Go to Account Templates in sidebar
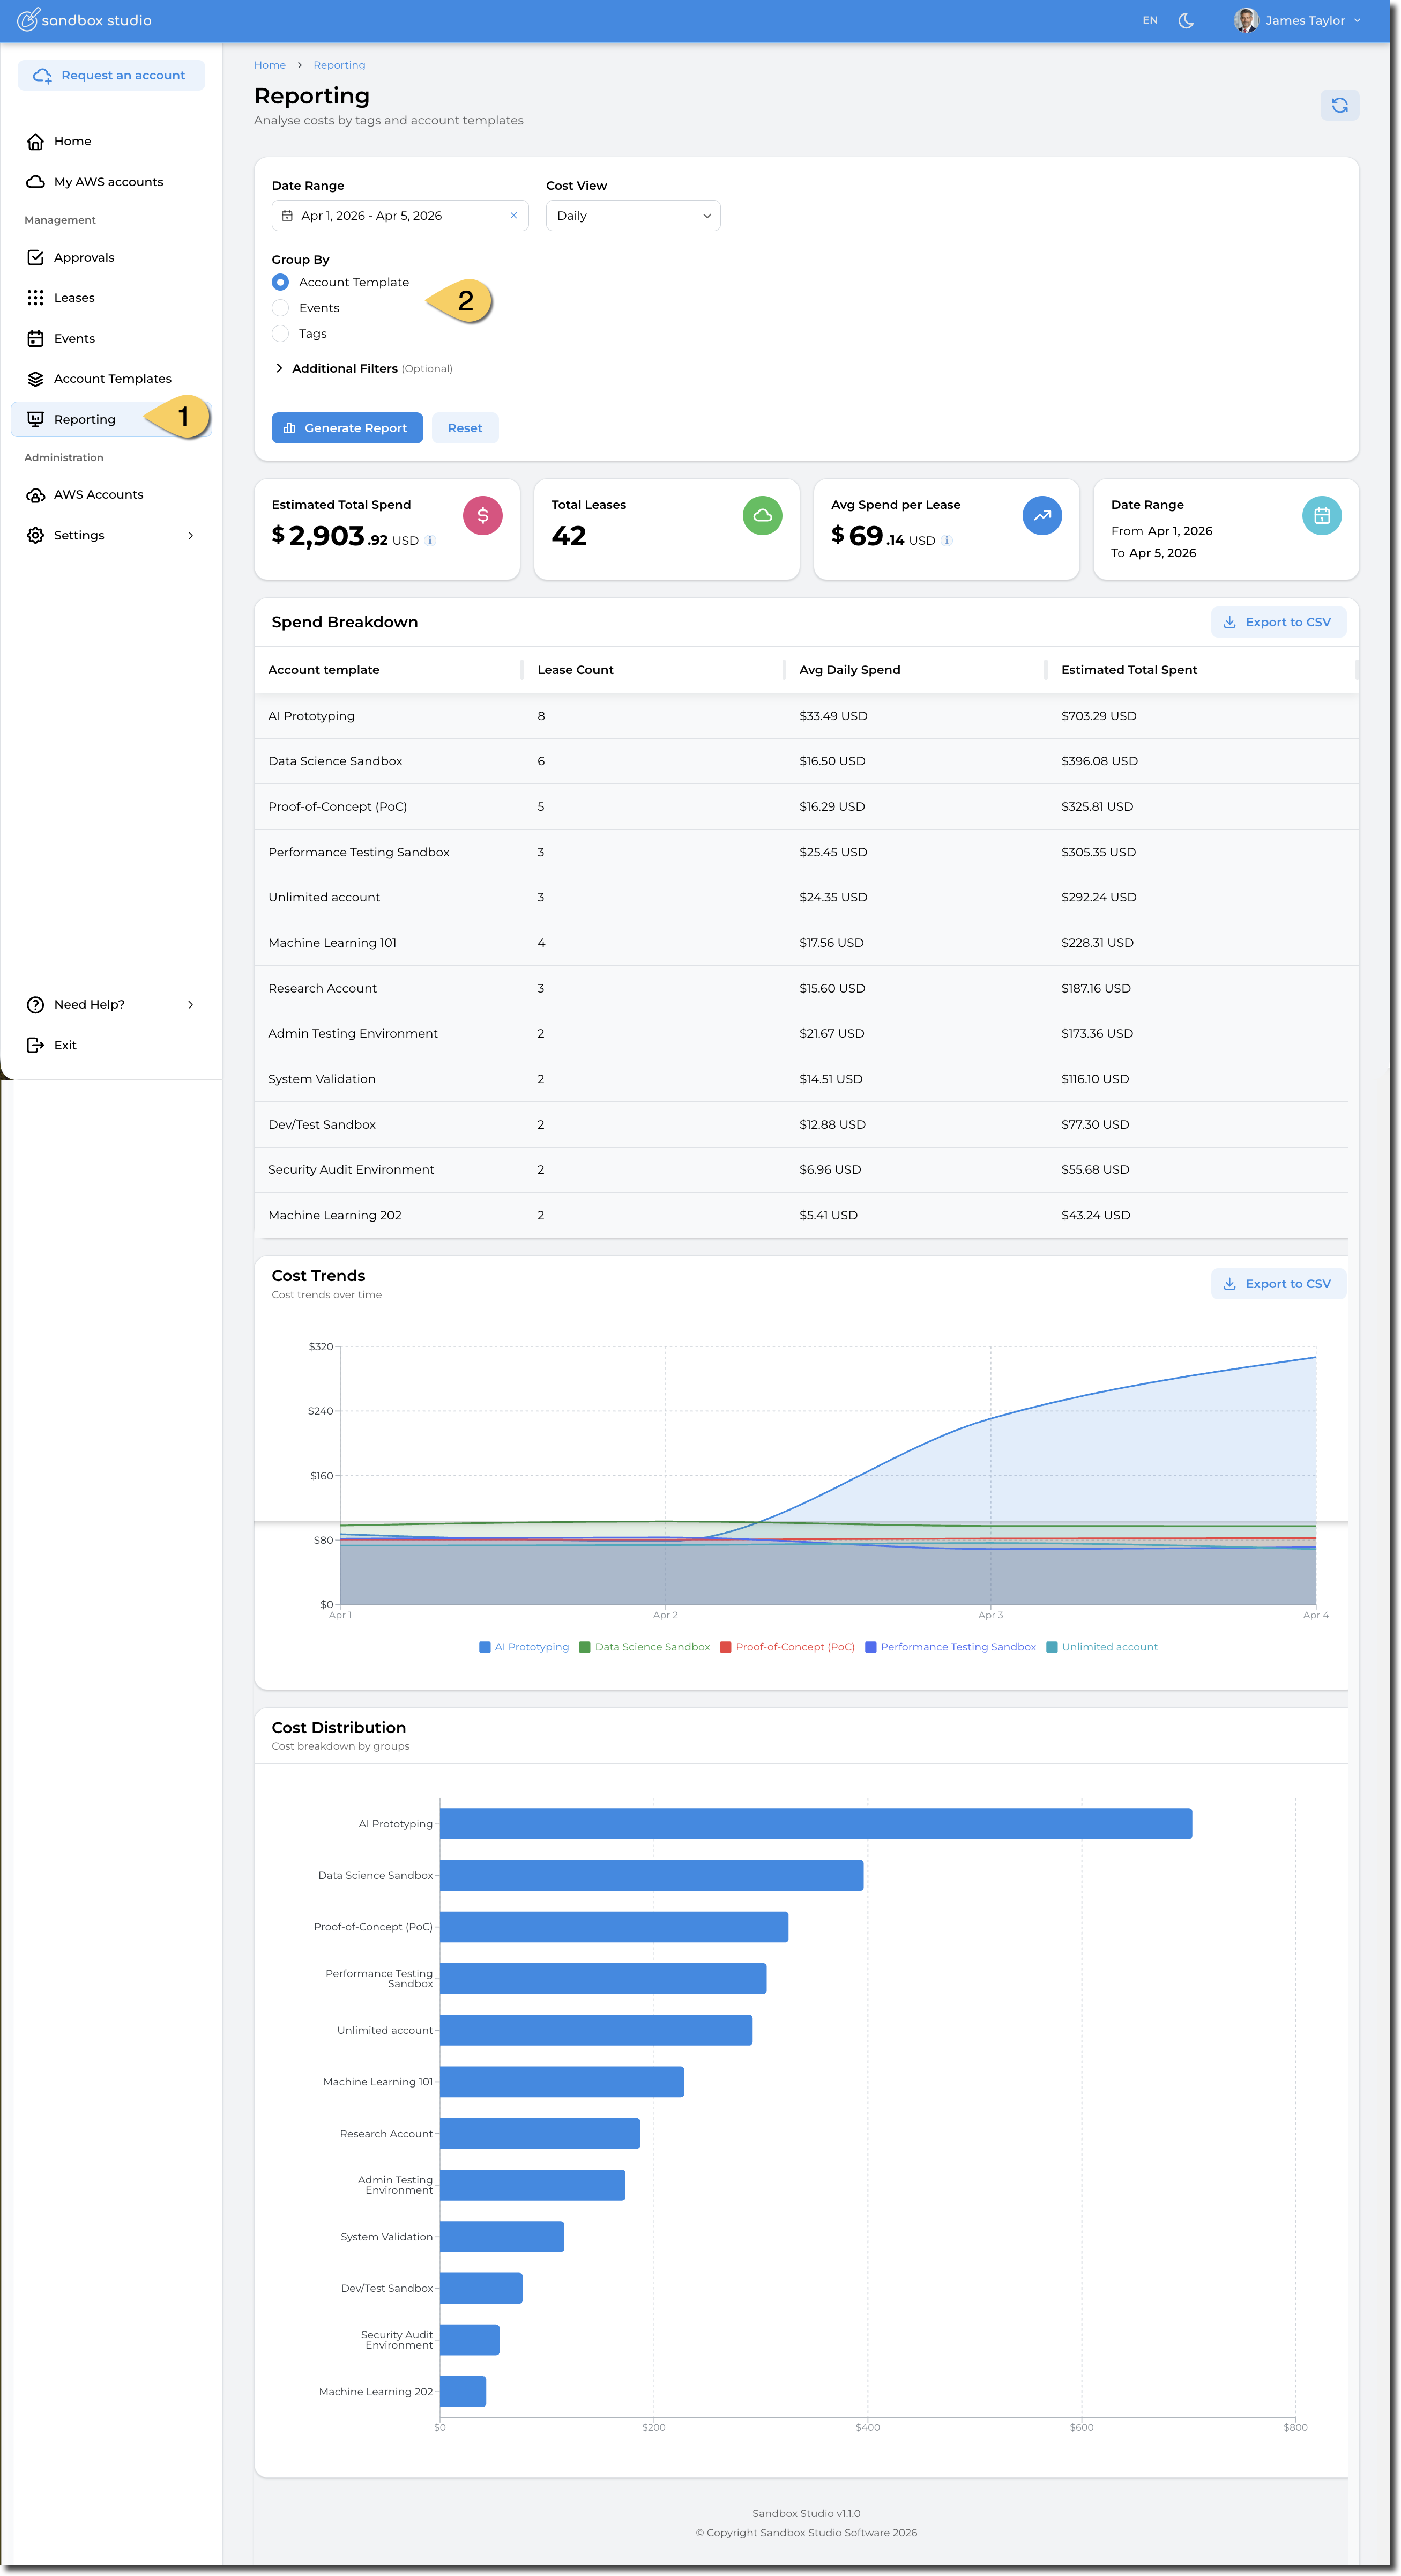The width and height of the screenshot is (1401, 2576). click(x=112, y=379)
